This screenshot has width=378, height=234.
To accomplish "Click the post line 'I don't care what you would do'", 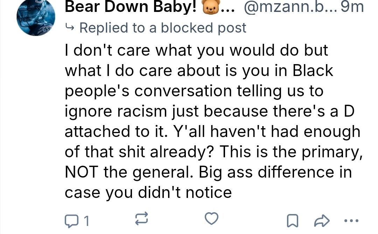I will coord(196,50).
